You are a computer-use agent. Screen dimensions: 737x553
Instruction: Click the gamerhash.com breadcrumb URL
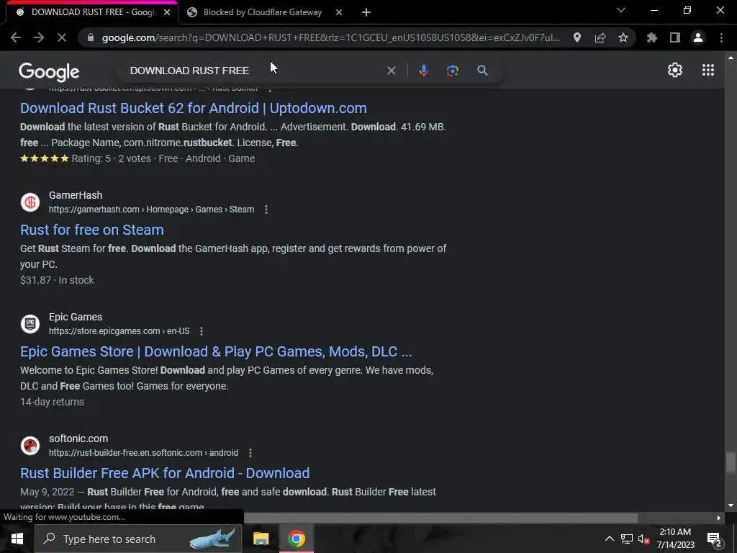click(x=151, y=210)
